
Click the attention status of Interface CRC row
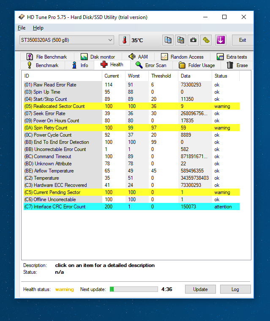[x=223, y=207]
